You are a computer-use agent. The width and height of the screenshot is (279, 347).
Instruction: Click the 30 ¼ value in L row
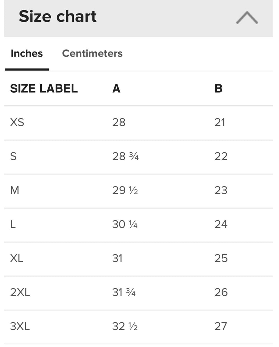tap(125, 224)
